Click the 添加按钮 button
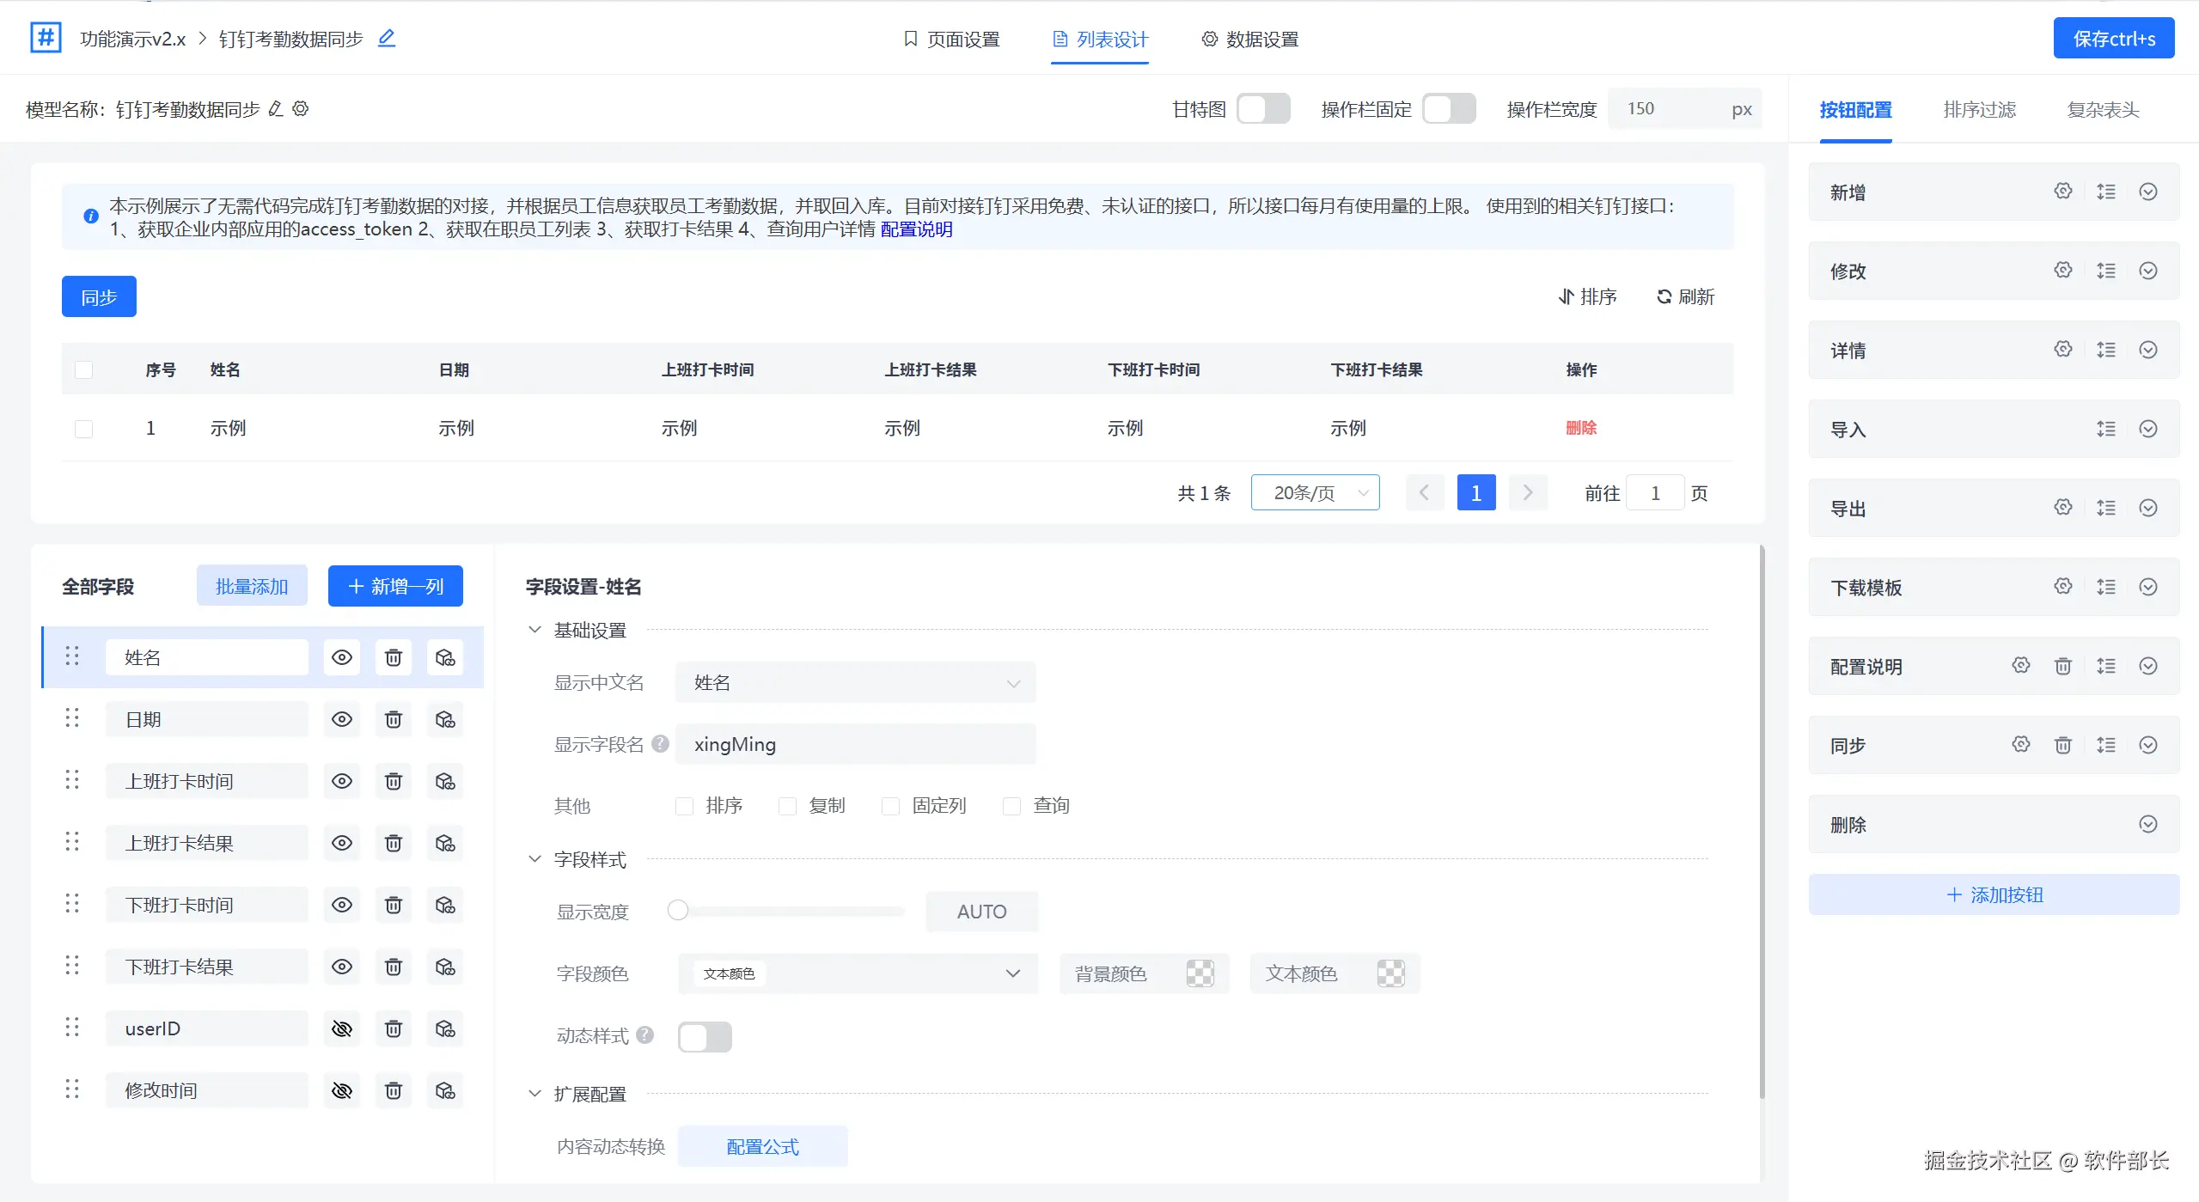Screen dimensions: 2199x1202 (x=1994, y=894)
